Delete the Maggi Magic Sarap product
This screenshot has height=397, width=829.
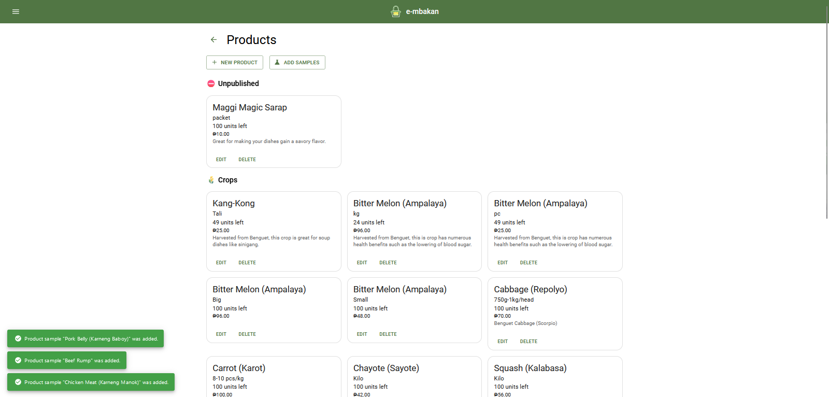[x=247, y=160]
